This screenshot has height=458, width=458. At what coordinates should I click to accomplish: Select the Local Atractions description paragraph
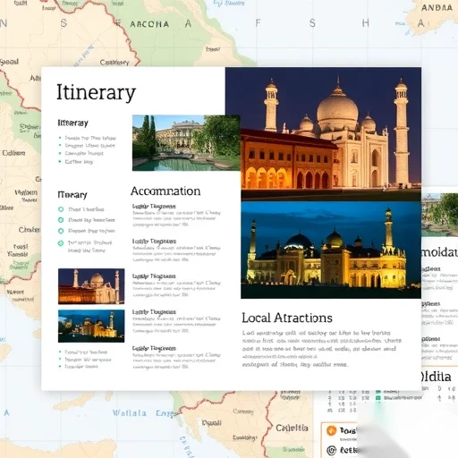pos(322,349)
